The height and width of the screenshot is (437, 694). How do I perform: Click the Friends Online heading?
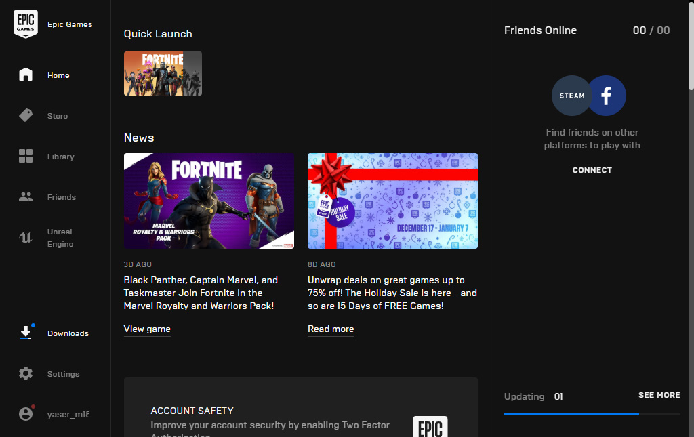(540, 30)
